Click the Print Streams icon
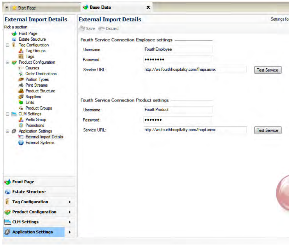The width and height of the screenshot is (292, 246). 21,85
